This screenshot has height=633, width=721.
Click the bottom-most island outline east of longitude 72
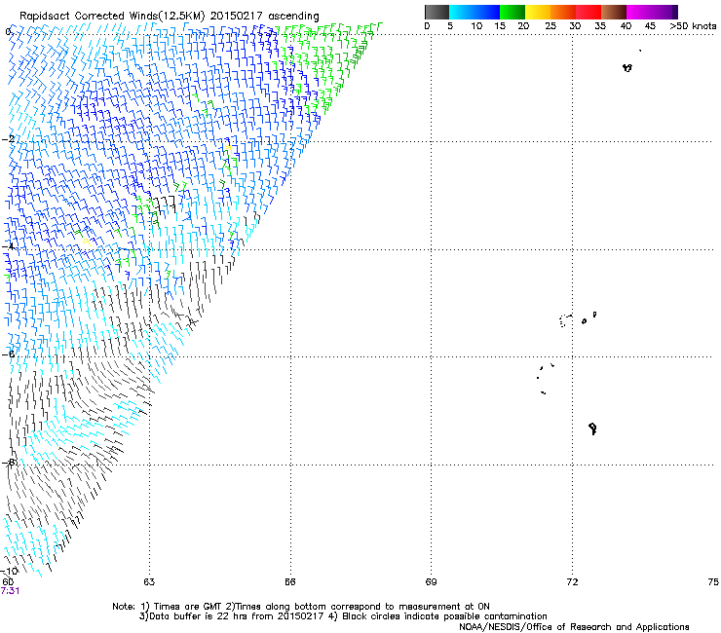coord(592,428)
